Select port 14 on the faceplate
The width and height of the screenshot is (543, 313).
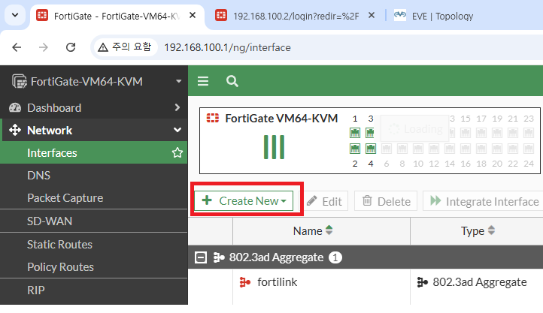(450, 149)
